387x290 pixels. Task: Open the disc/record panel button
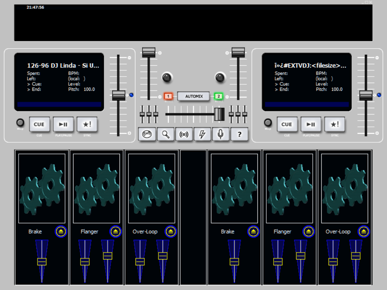147,134
